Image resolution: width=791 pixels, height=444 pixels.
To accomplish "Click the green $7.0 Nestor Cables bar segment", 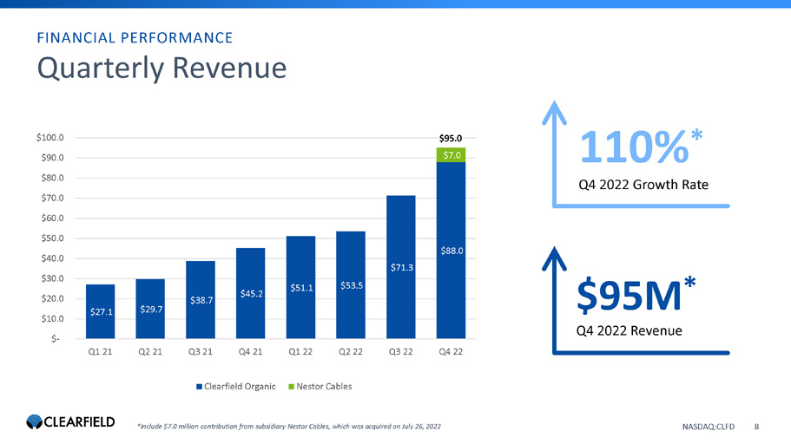I will pyautogui.click(x=452, y=155).
